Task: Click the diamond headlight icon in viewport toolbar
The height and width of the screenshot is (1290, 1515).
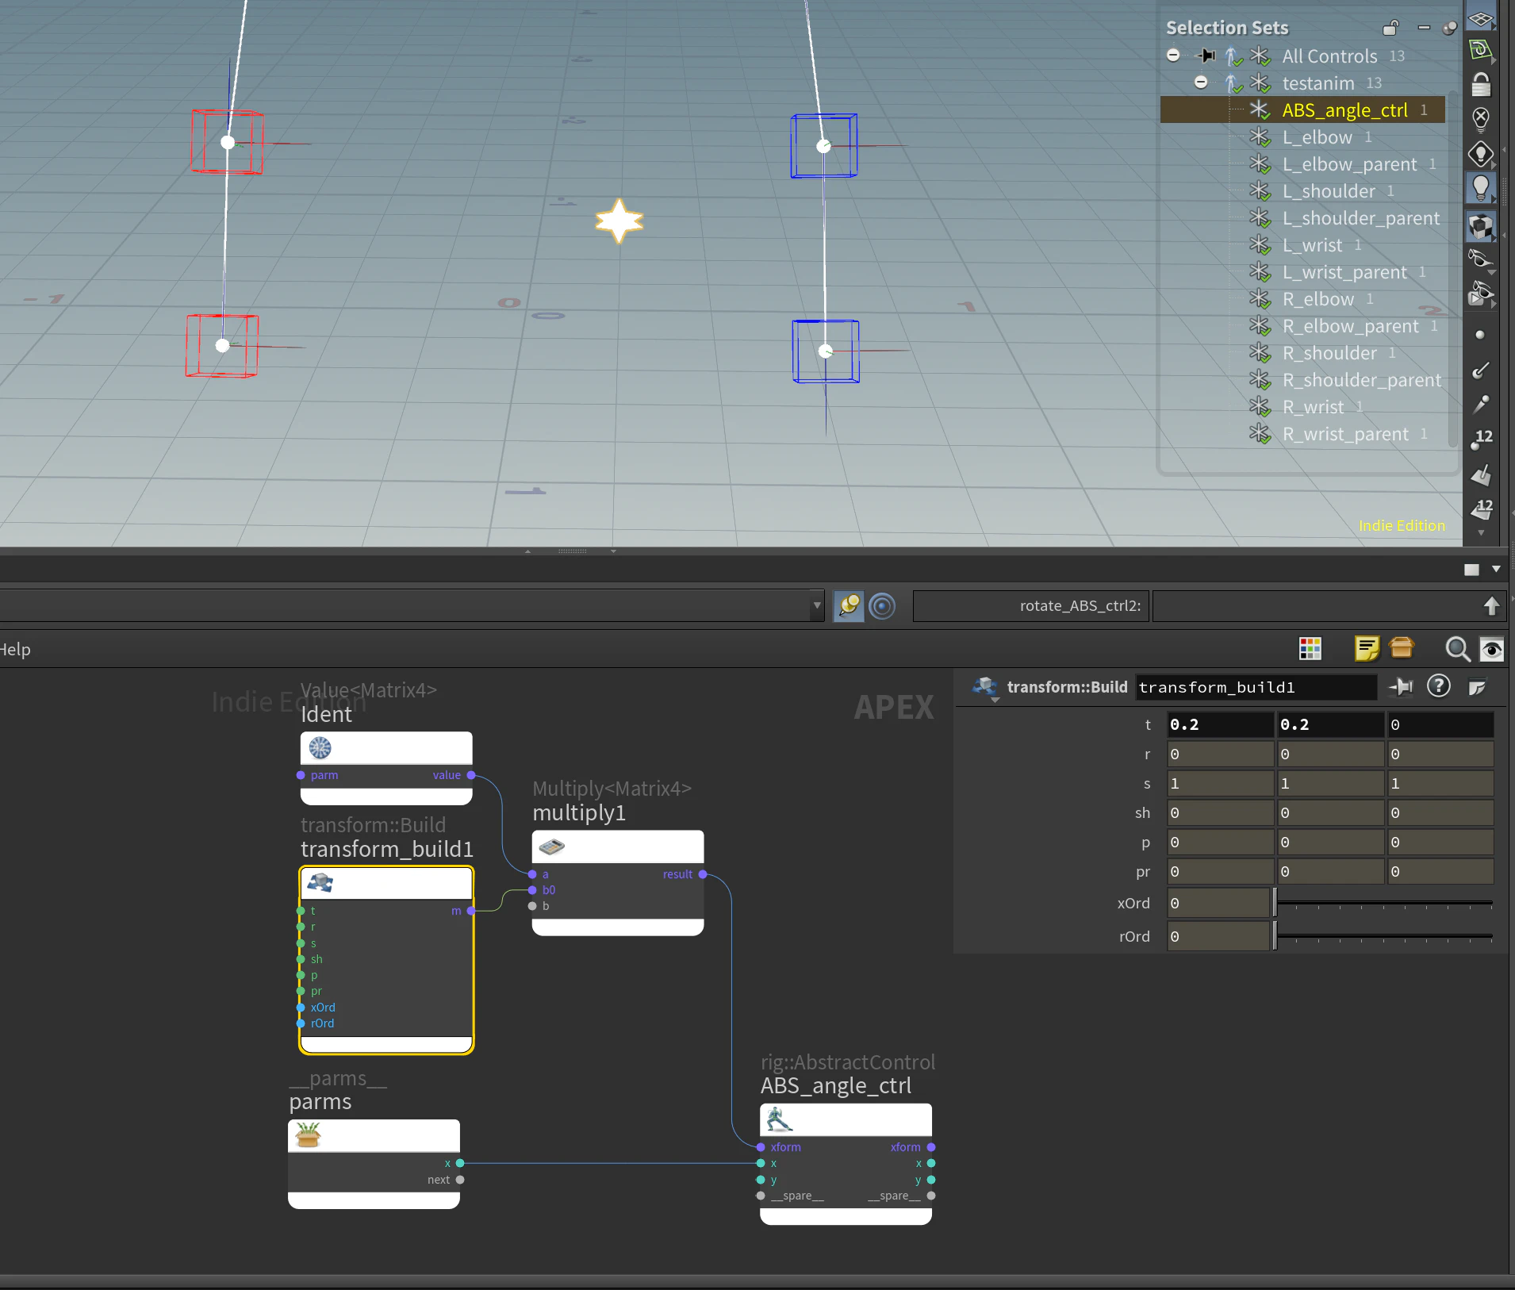Action: coord(1481,154)
